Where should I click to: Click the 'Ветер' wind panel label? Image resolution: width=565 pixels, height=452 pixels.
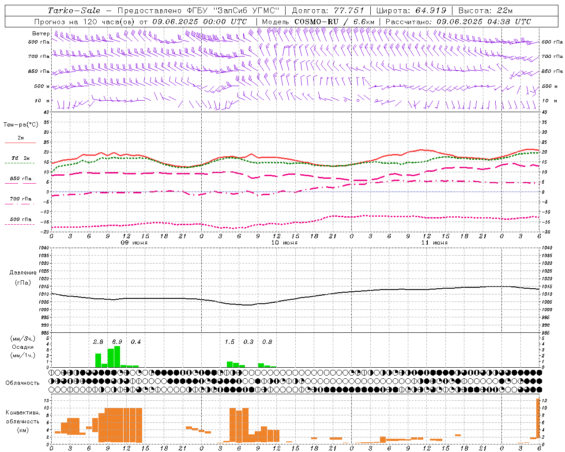[41, 34]
